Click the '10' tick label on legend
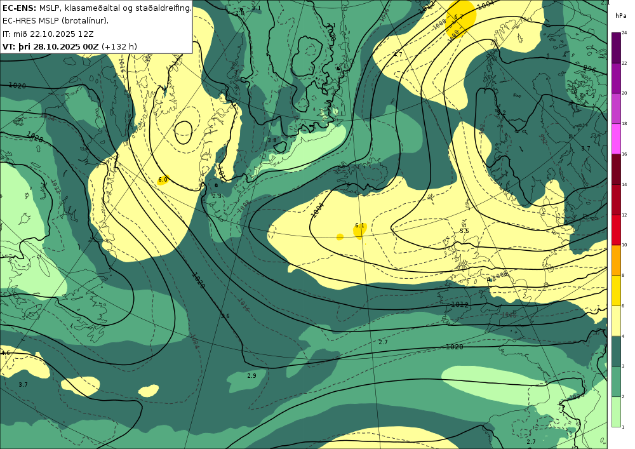 tap(624, 245)
